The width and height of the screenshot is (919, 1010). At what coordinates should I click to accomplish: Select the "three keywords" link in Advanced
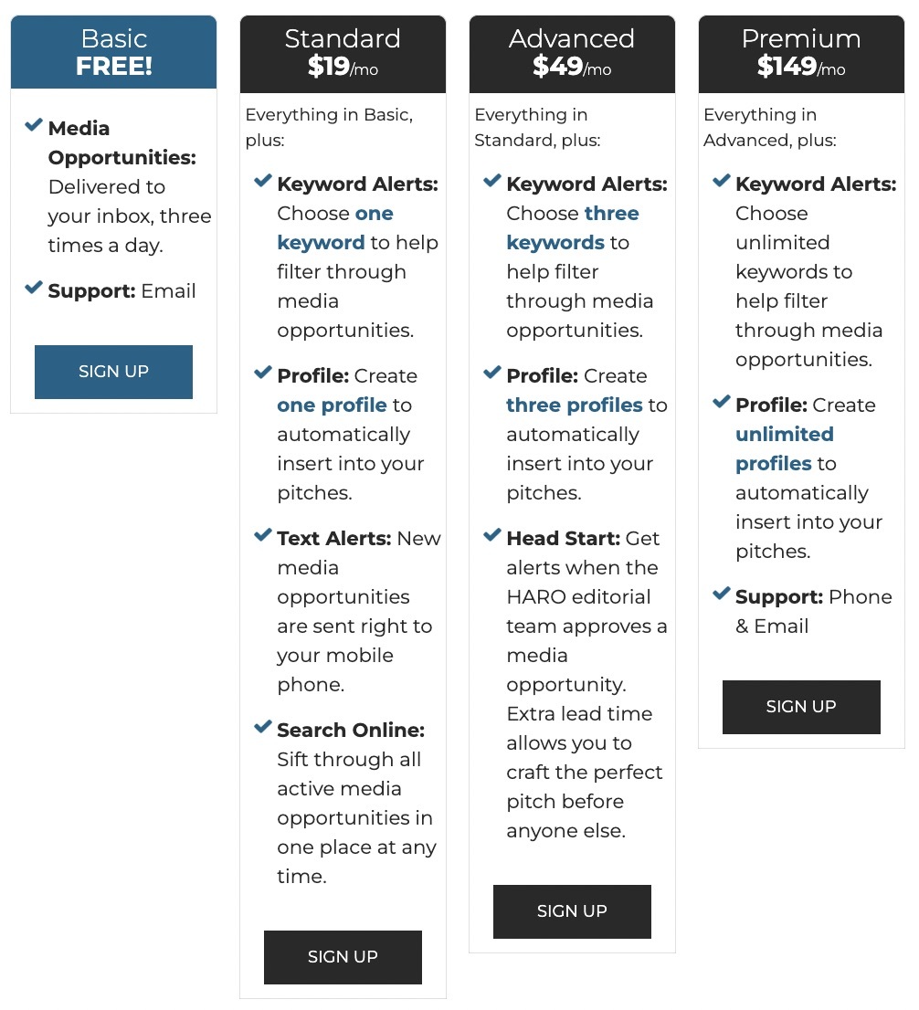tap(585, 227)
